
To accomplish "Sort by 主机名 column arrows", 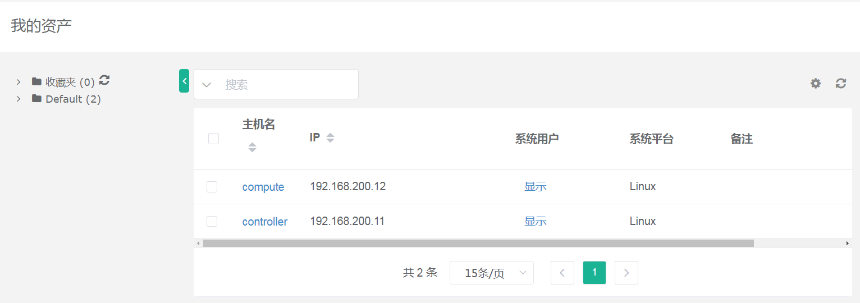I will click(252, 147).
